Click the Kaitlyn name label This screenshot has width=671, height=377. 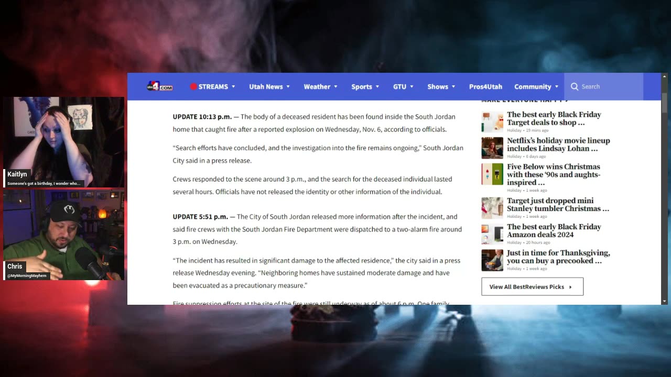tap(17, 174)
